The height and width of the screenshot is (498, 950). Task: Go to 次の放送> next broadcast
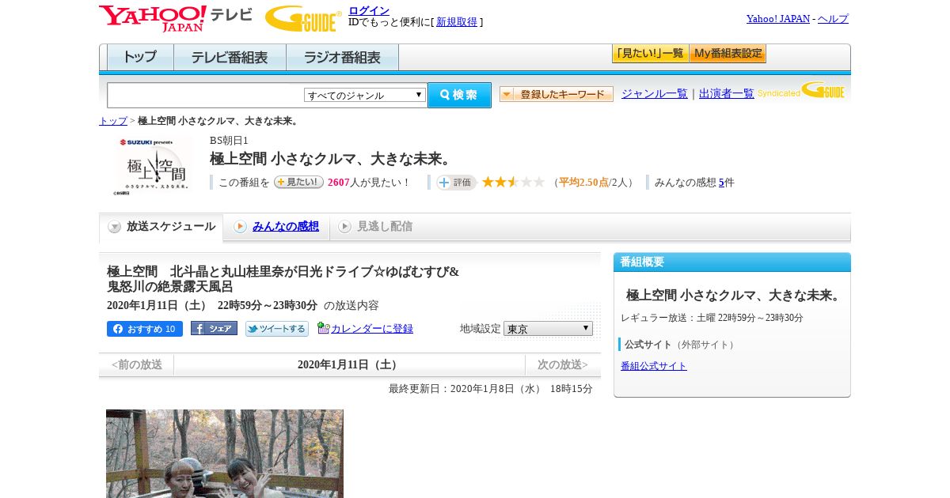click(x=563, y=364)
